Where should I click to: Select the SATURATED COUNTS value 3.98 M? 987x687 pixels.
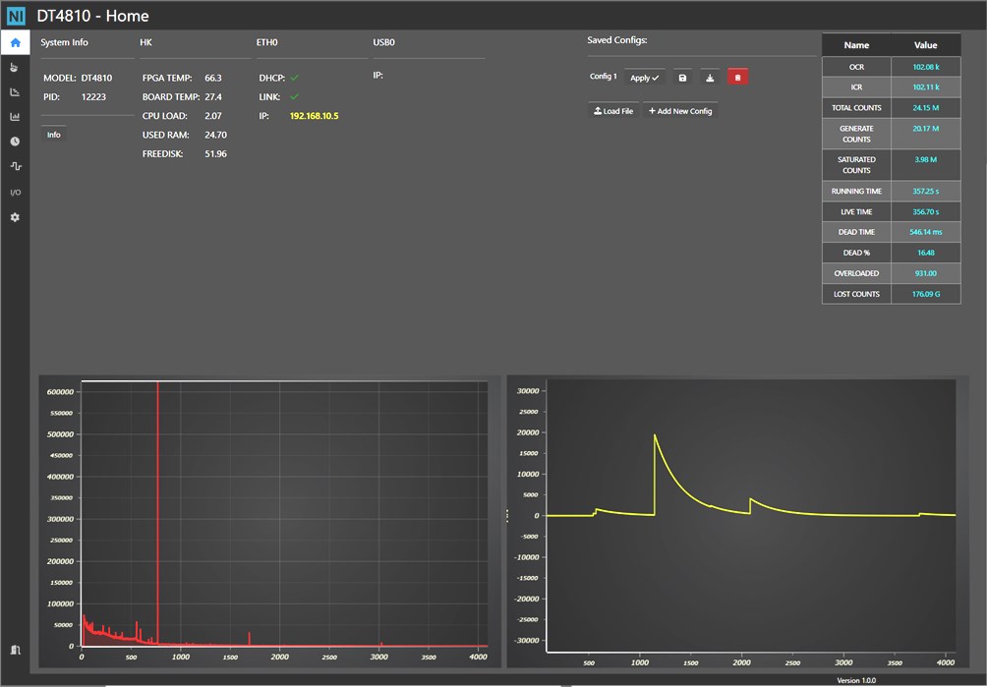click(926, 159)
